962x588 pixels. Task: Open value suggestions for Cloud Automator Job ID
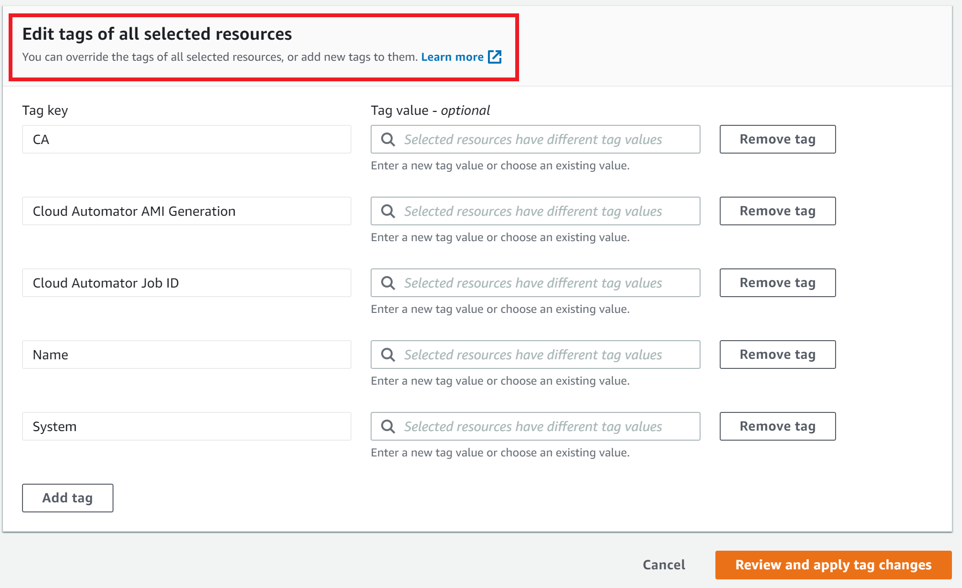click(541, 283)
